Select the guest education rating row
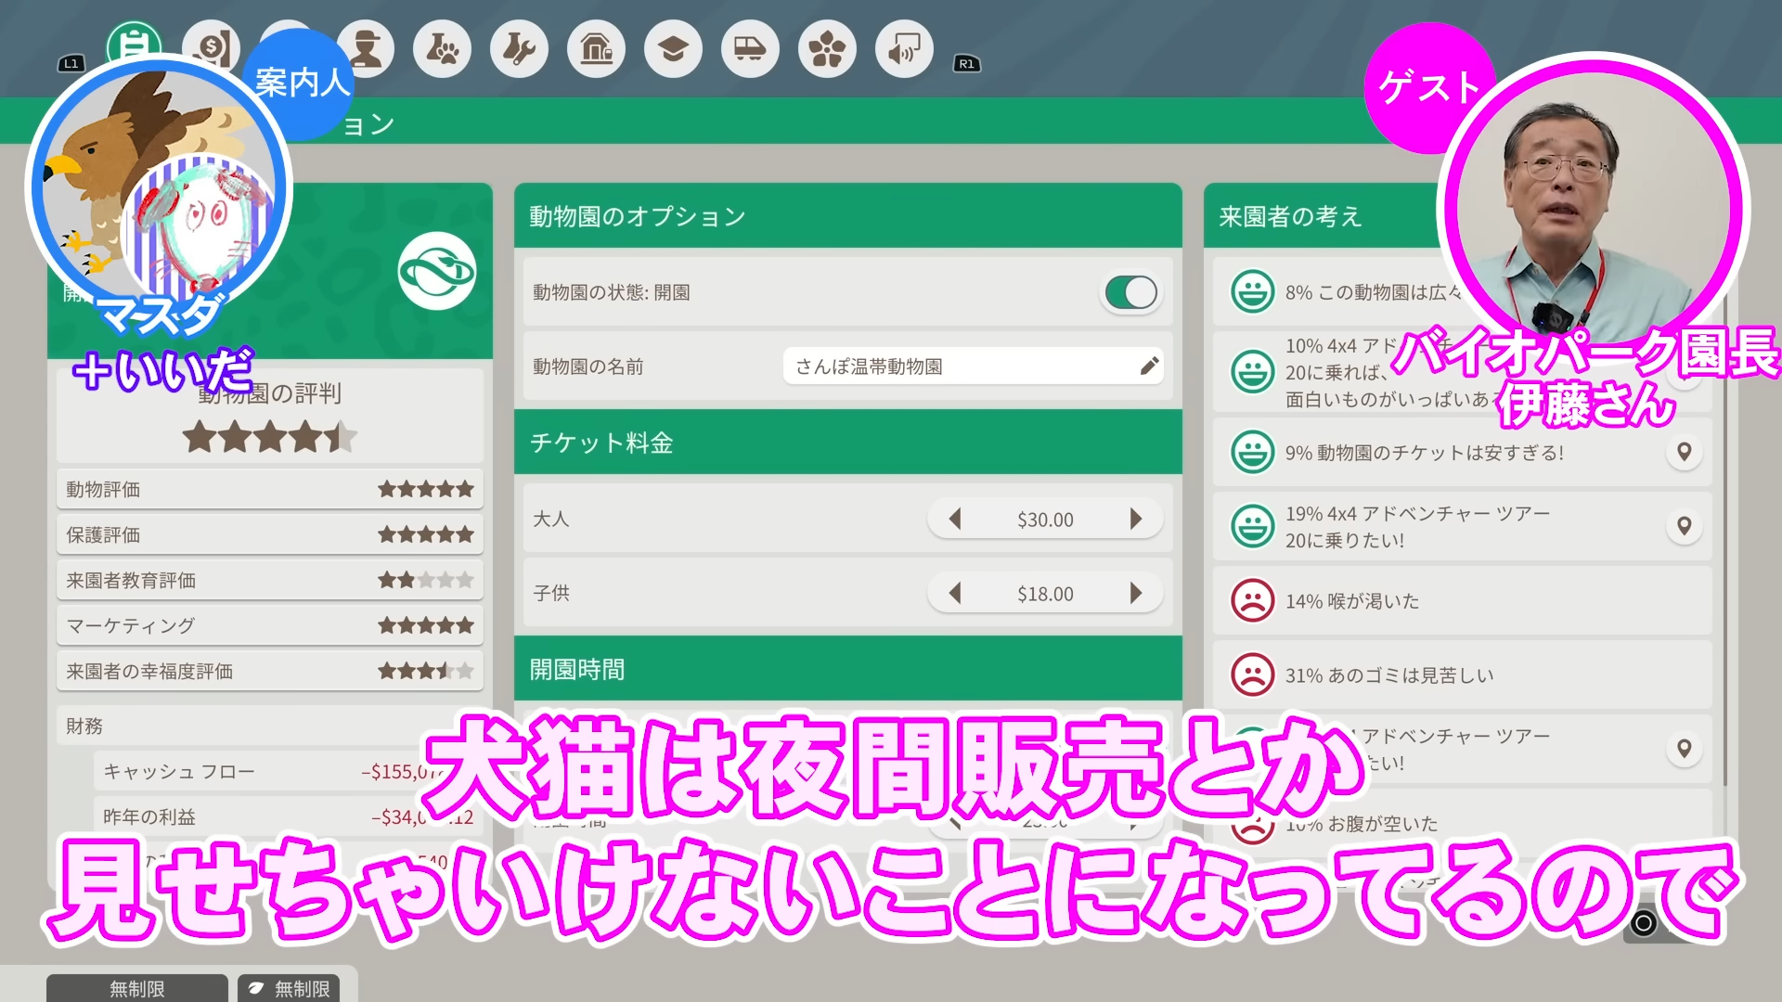The width and height of the screenshot is (1782, 1002). point(269,581)
